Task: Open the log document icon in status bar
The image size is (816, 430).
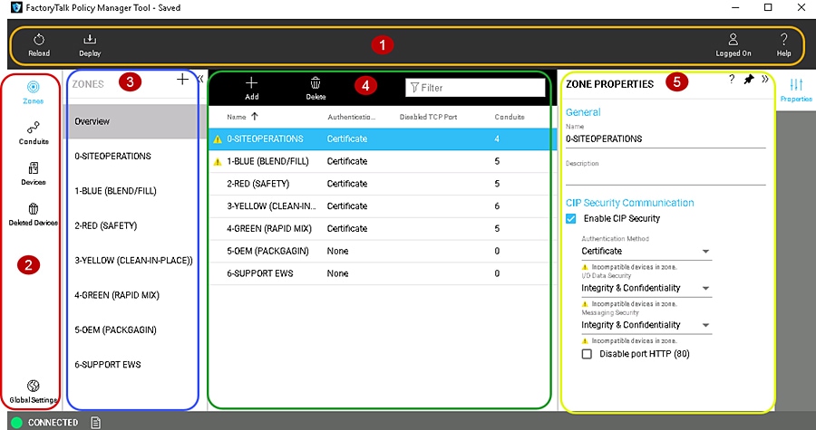Action: 95,423
